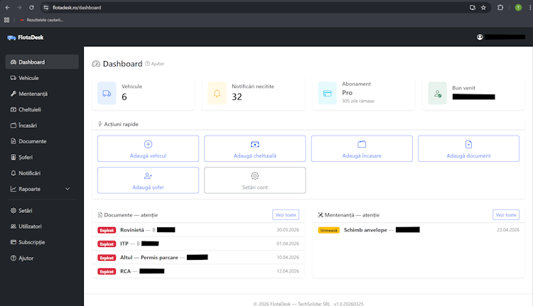Click the Adaugă vehicul button
This screenshot has width=533, height=306.
pos(149,149)
